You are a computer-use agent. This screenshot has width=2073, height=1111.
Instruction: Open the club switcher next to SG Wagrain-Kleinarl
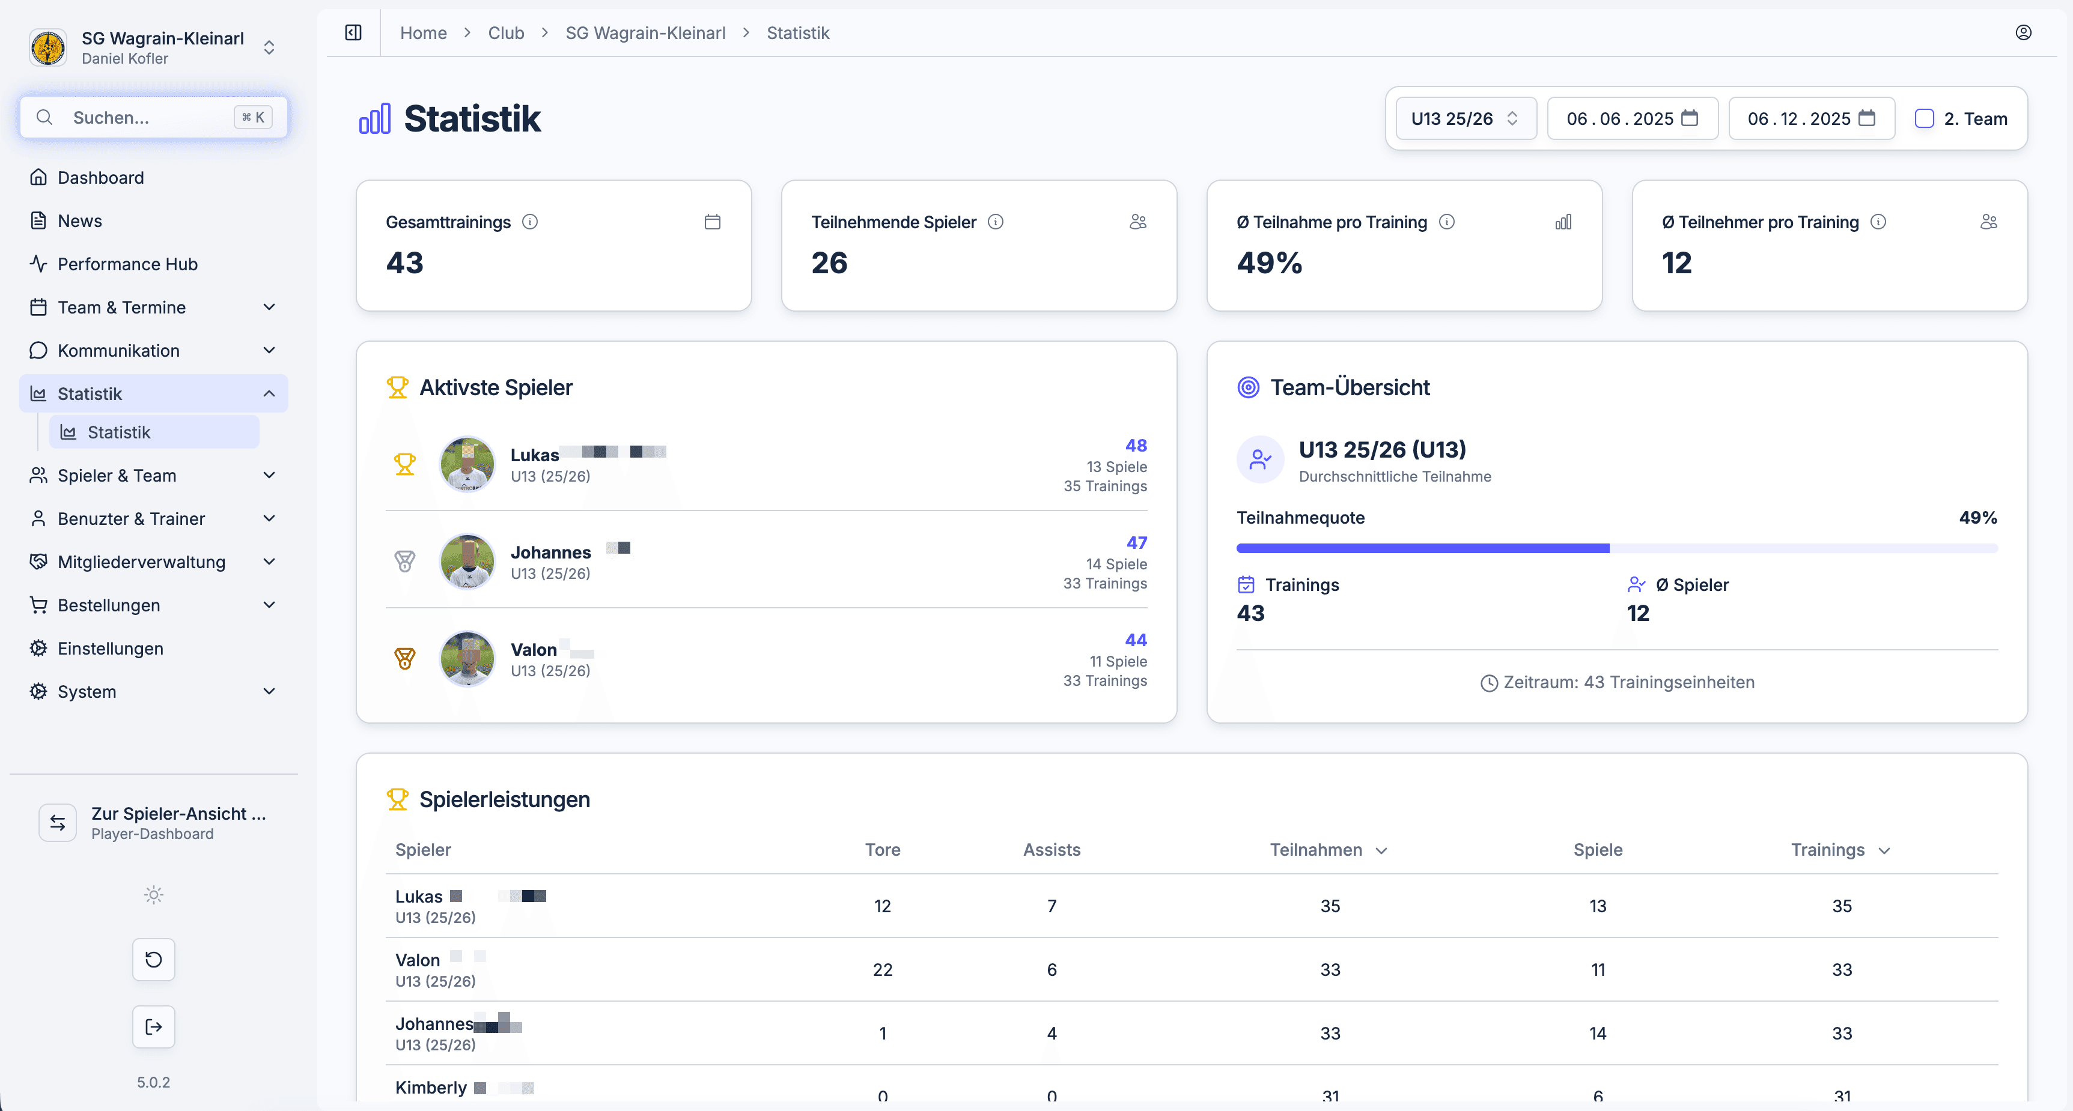(270, 48)
